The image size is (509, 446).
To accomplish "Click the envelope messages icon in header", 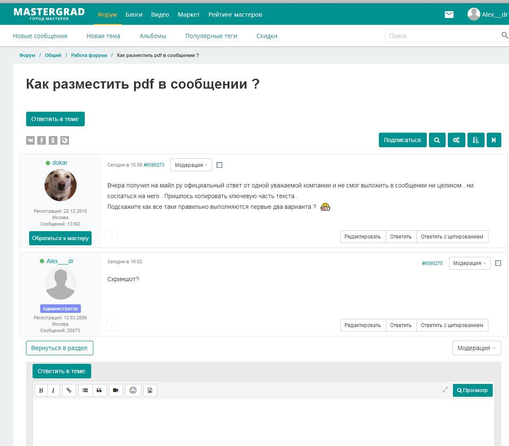I will tap(449, 15).
